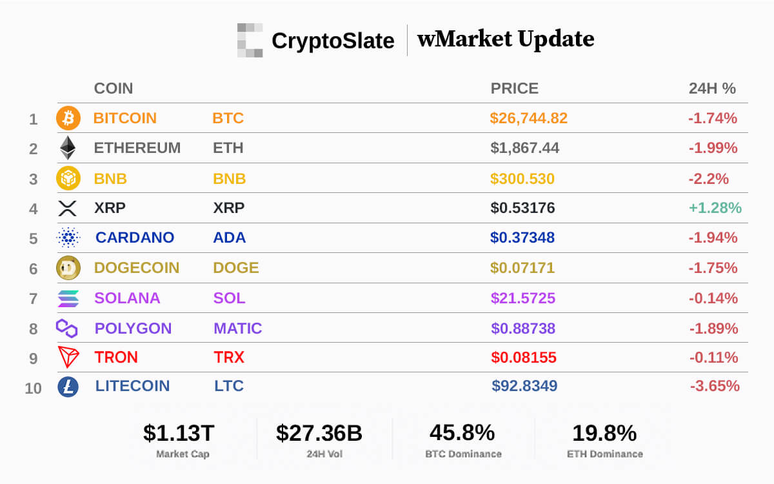Click the Polygon logo icon
This screenshot has width=774, height=484.
pos(67,328)
